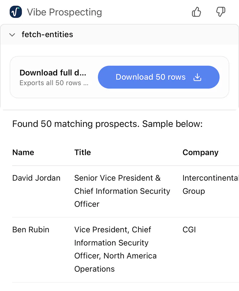Click the Vibe Prospecting title text
This screenshot has height=291, width=239.
pos(64,12)
